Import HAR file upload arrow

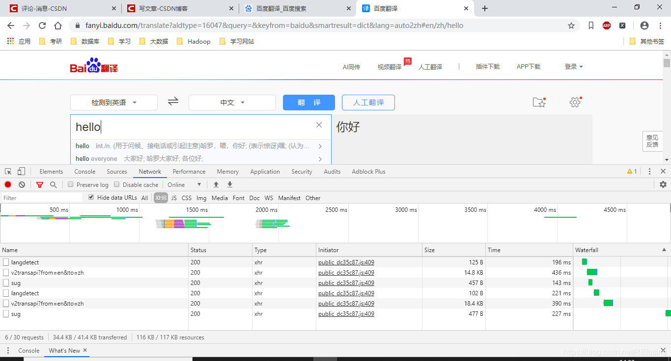point(216,184)
